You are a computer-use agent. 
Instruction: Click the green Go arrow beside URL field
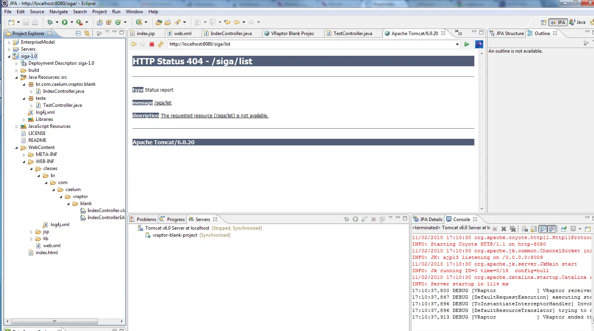pos(467,44)
